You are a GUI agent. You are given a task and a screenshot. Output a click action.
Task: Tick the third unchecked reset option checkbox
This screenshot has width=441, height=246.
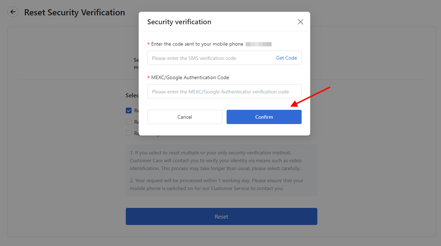coord(129,133)
